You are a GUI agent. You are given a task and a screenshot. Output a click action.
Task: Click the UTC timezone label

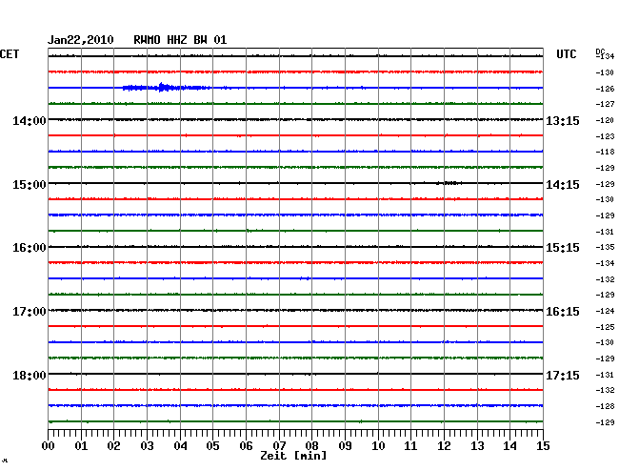coord(567,54)
